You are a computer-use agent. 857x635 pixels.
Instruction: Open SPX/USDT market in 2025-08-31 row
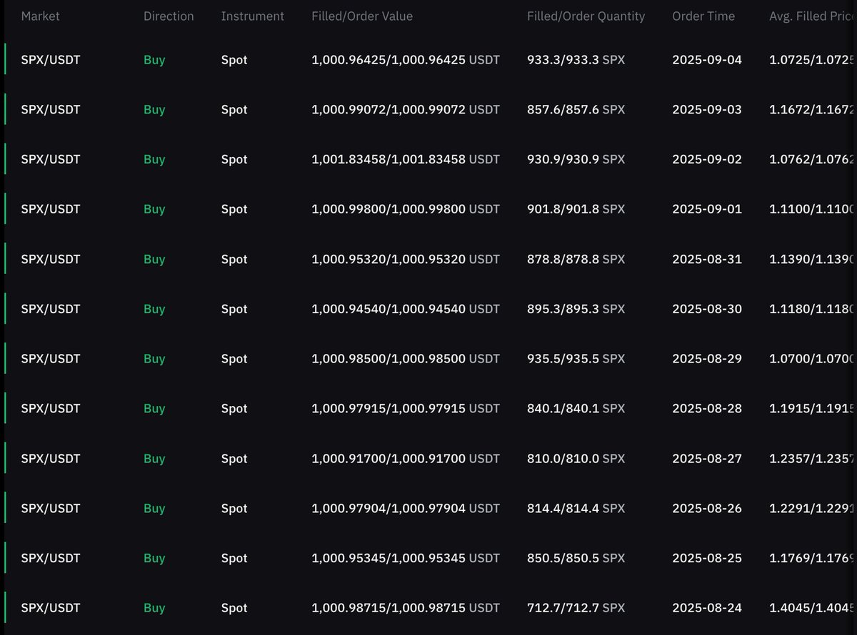[51, 260]
